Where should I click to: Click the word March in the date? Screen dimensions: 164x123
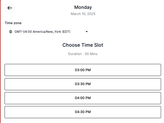coord(76,14)
